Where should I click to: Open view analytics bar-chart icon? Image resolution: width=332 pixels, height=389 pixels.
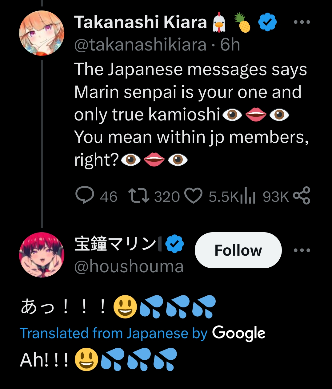pos(247,196)
